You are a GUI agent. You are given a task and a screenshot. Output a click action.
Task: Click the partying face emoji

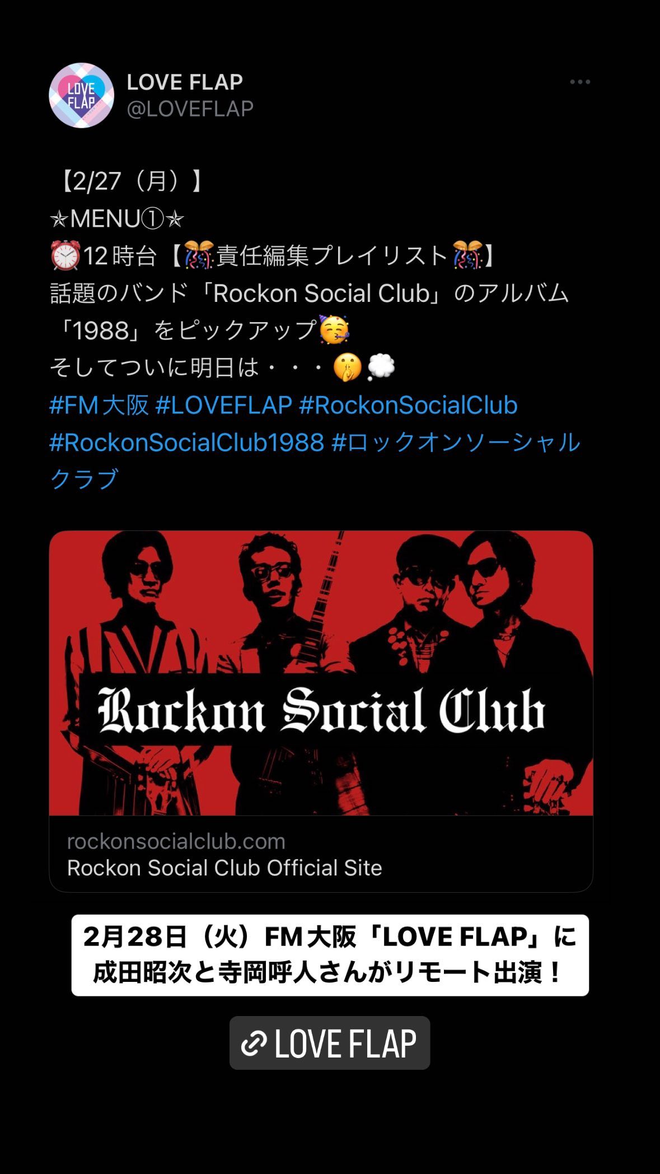pyautogui.click(x=334, y=330)
